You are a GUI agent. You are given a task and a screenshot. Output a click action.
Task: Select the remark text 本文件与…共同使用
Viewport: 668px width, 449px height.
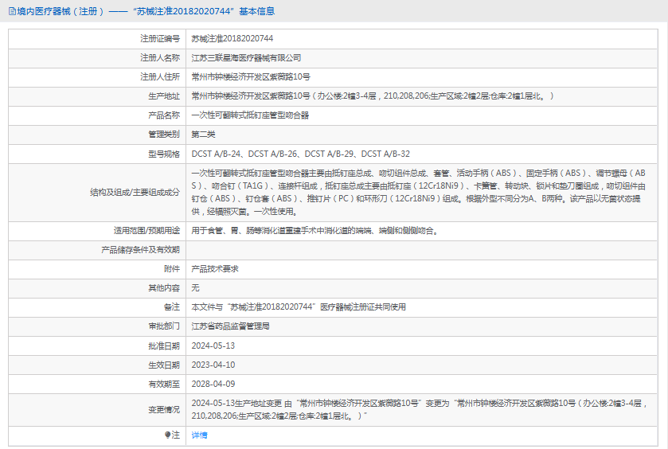[299, 307]
